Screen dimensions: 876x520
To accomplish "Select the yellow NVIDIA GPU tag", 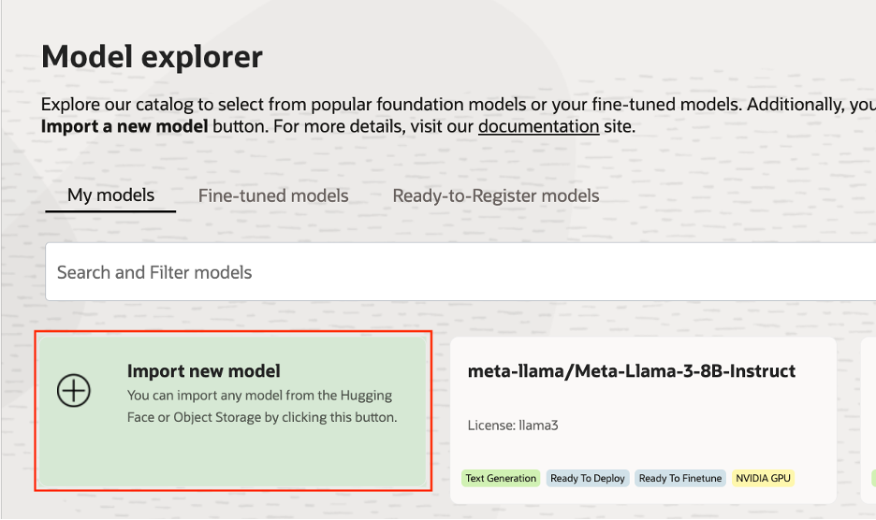I will (764, 478).
